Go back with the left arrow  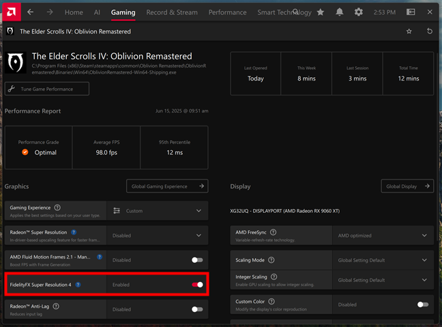click(30, 12)
